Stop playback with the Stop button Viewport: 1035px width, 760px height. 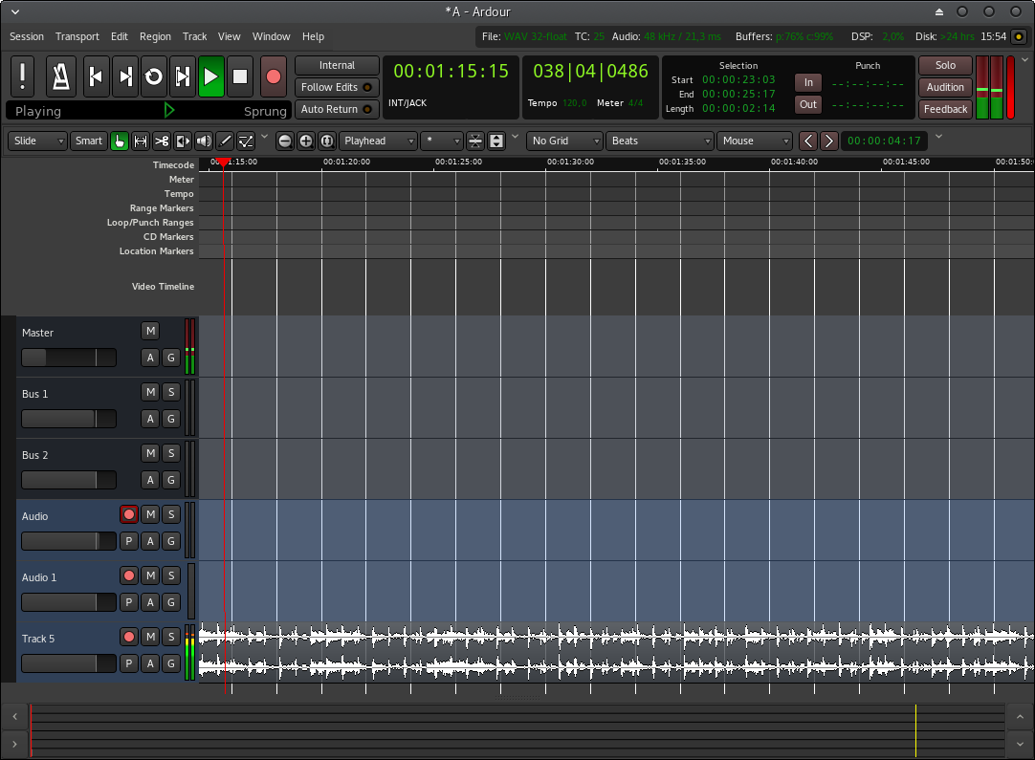click(240, 76)
